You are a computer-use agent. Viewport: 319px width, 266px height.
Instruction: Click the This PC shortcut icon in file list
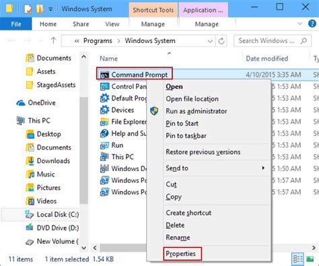tap(104, 157)
